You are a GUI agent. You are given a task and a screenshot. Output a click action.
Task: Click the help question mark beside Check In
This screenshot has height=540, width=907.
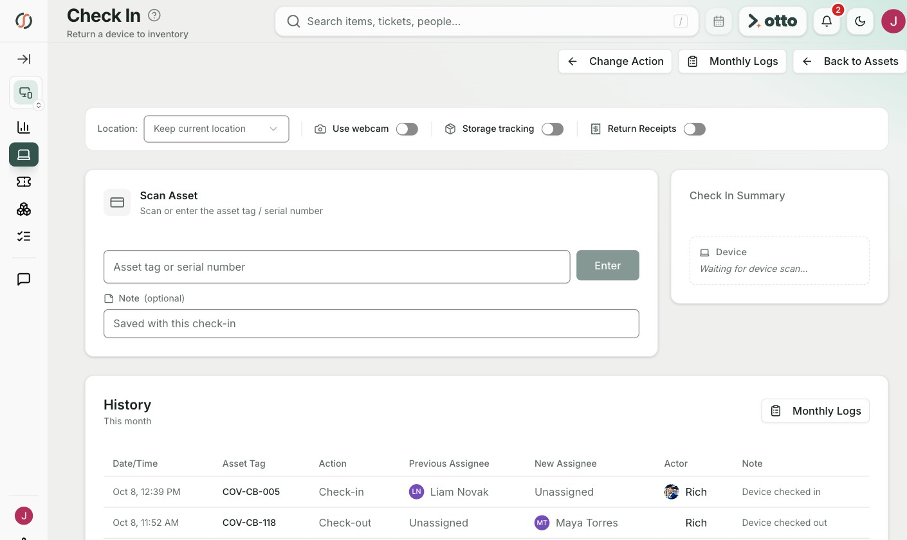point(154,15)
